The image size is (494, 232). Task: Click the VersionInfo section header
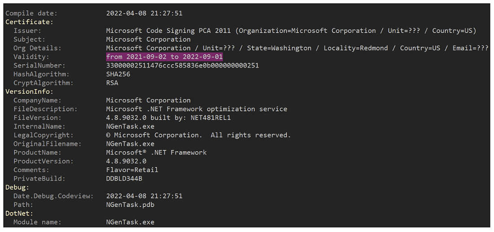29,92
